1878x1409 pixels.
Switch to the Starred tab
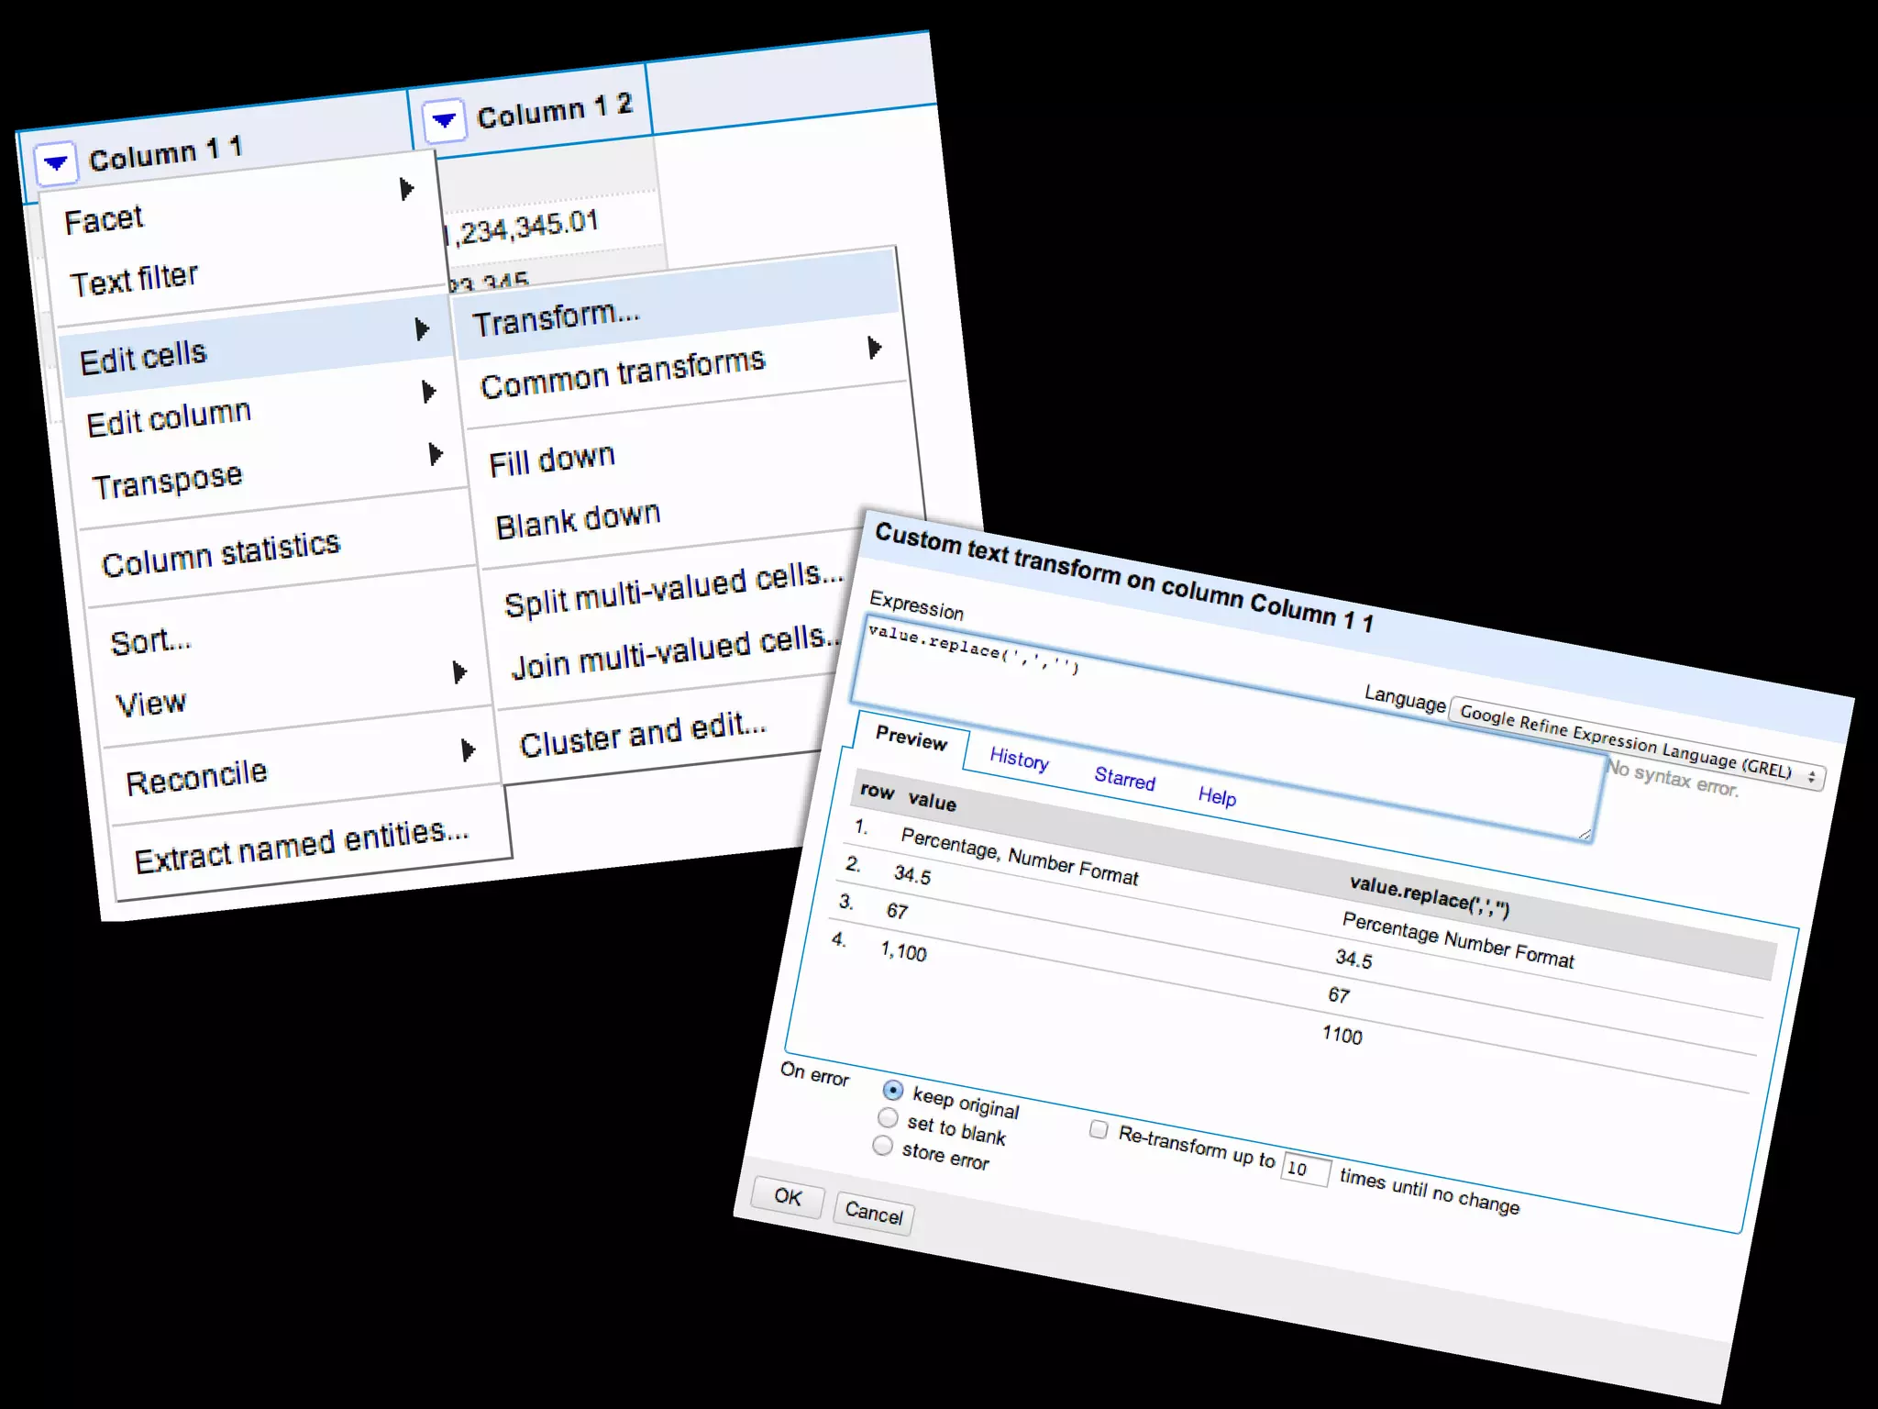[1124, 778]
